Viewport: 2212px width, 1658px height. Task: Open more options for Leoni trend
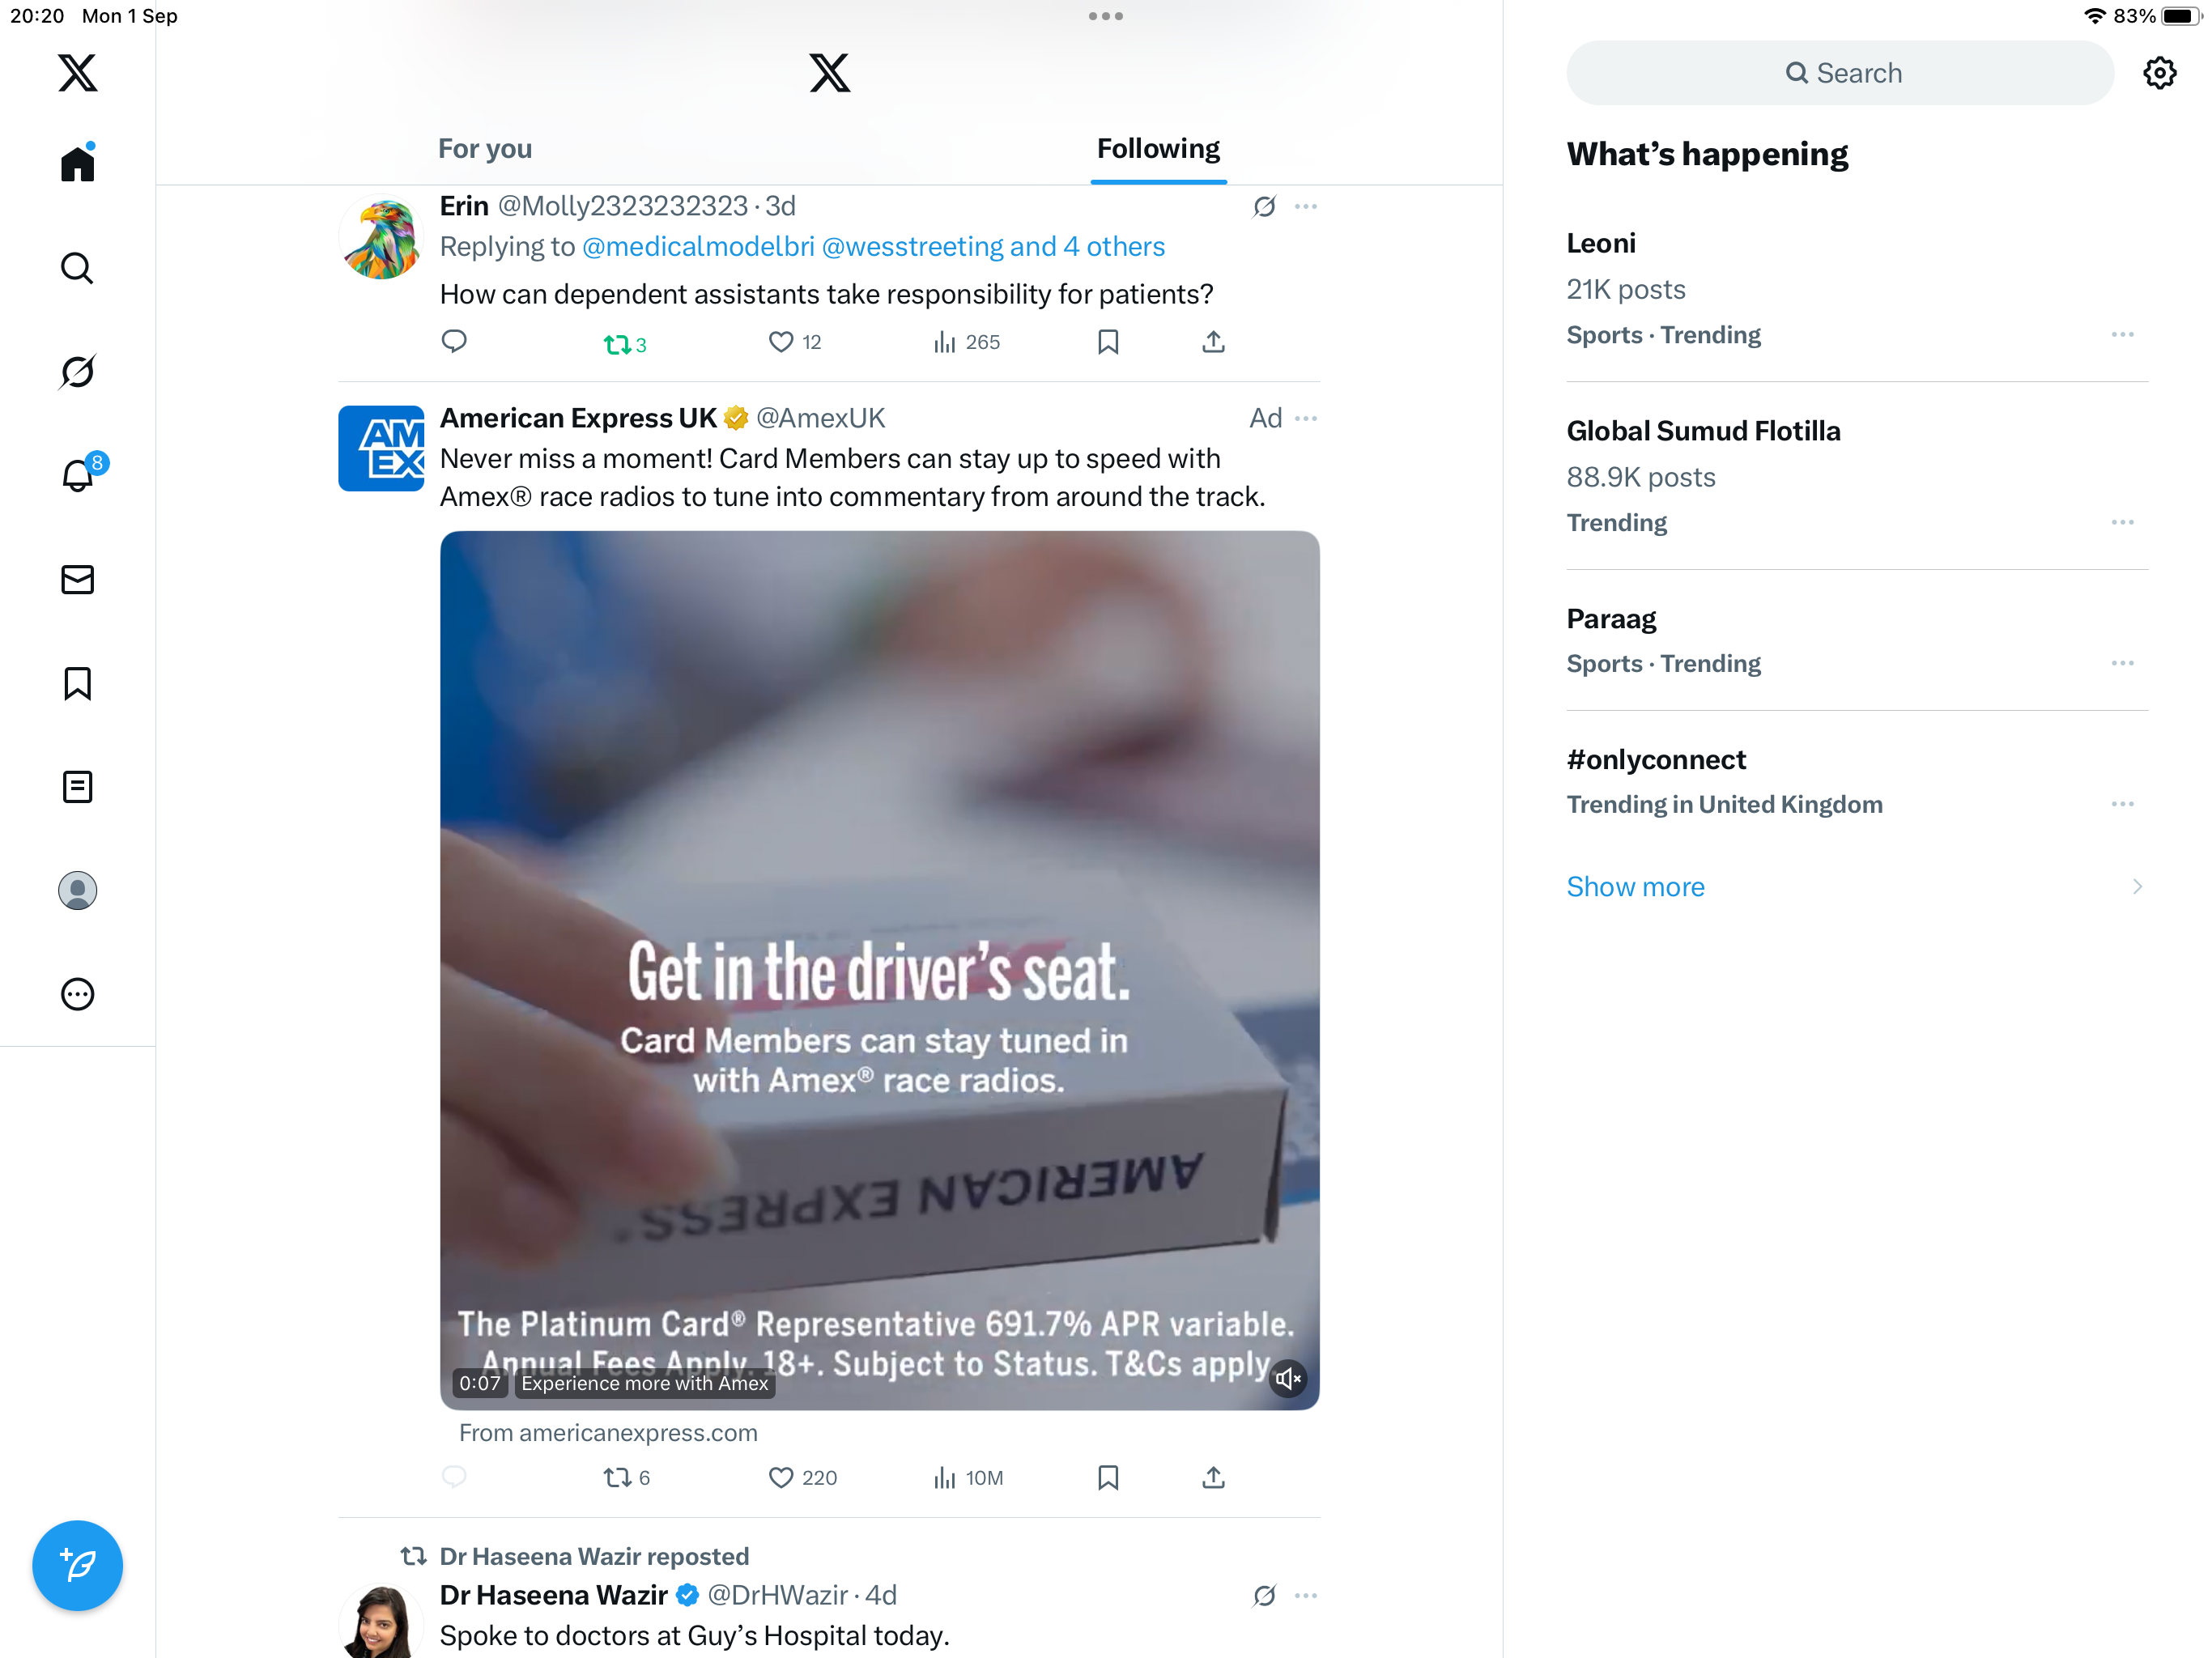pos(2122,334)
